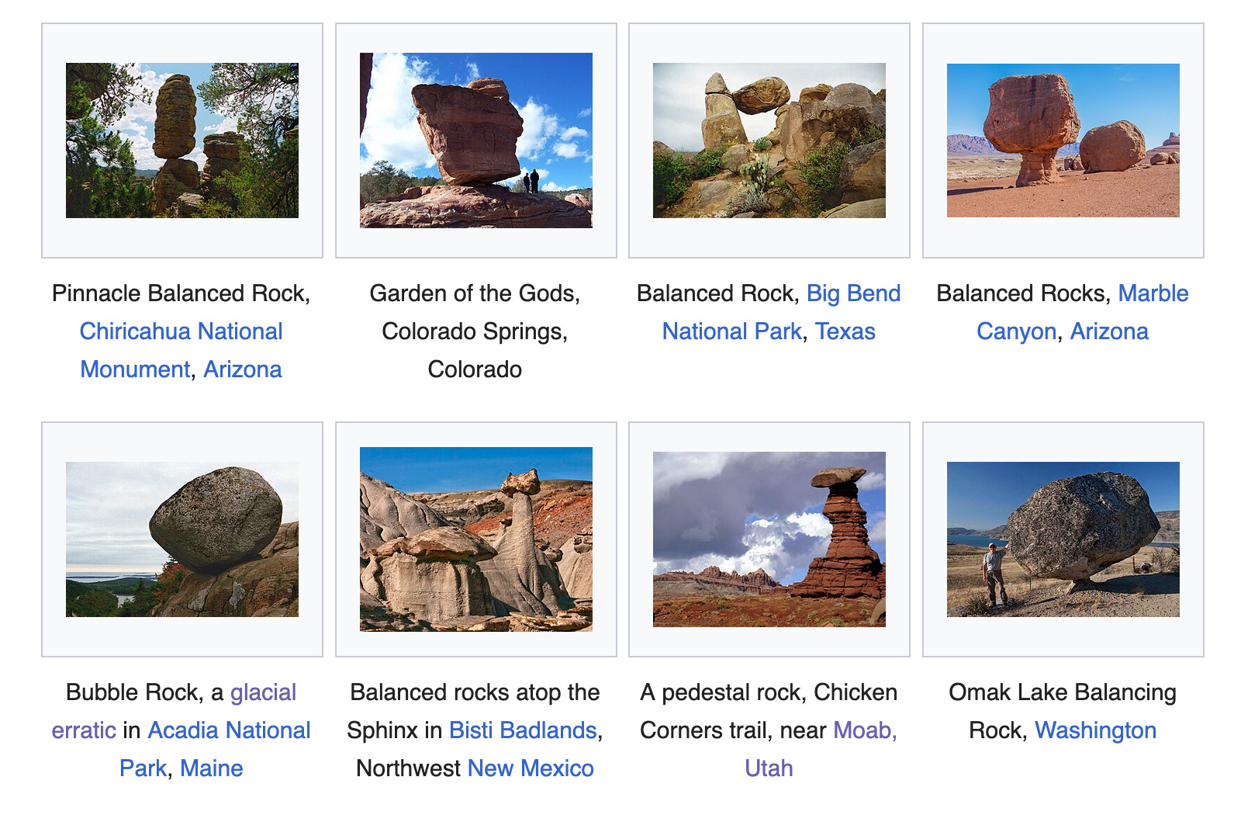
Task: Follow the glacial erratic link
Action: 175,711
